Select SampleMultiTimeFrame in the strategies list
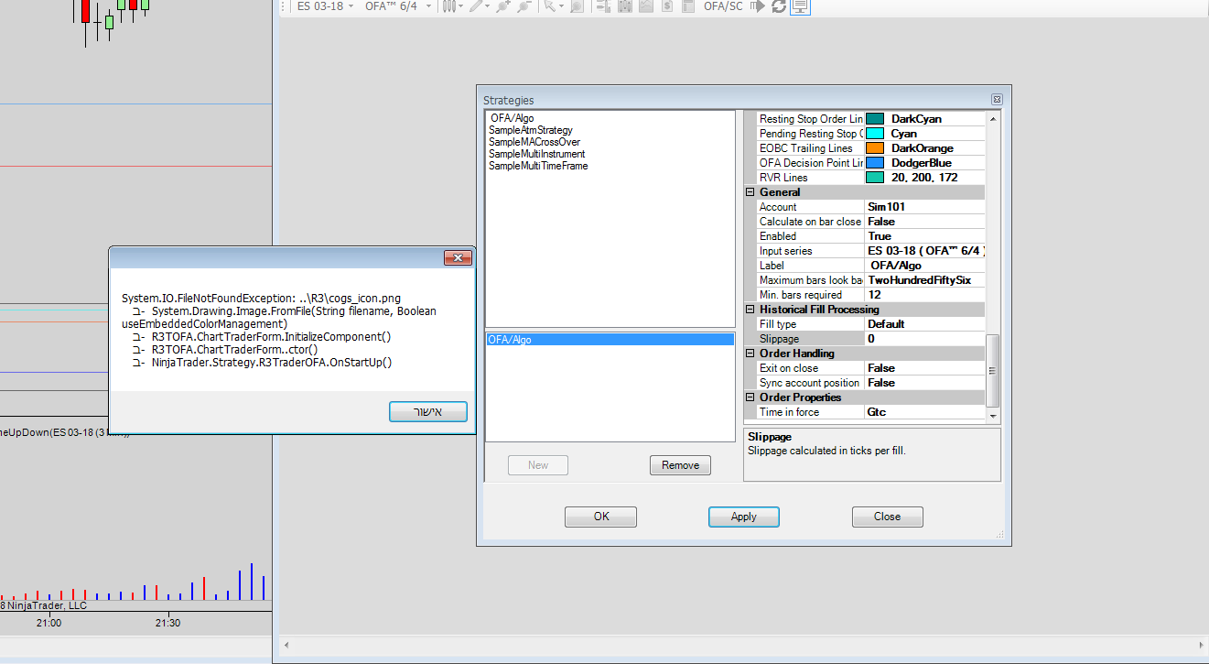This screenshot has width=1209, height=664. pos(538,166)
